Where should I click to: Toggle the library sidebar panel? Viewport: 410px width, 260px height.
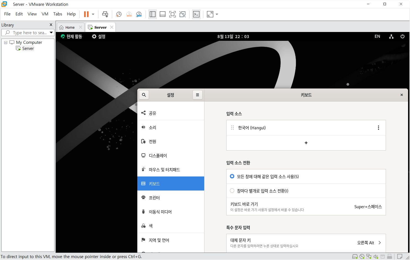(x=153, y=14)
